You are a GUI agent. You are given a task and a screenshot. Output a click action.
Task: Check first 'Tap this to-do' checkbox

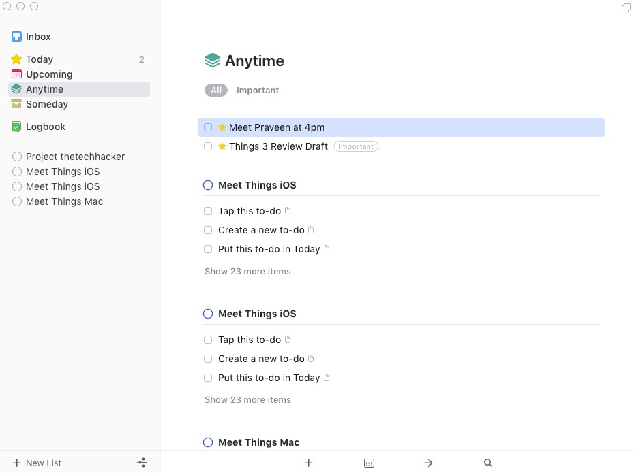point(208,211)
